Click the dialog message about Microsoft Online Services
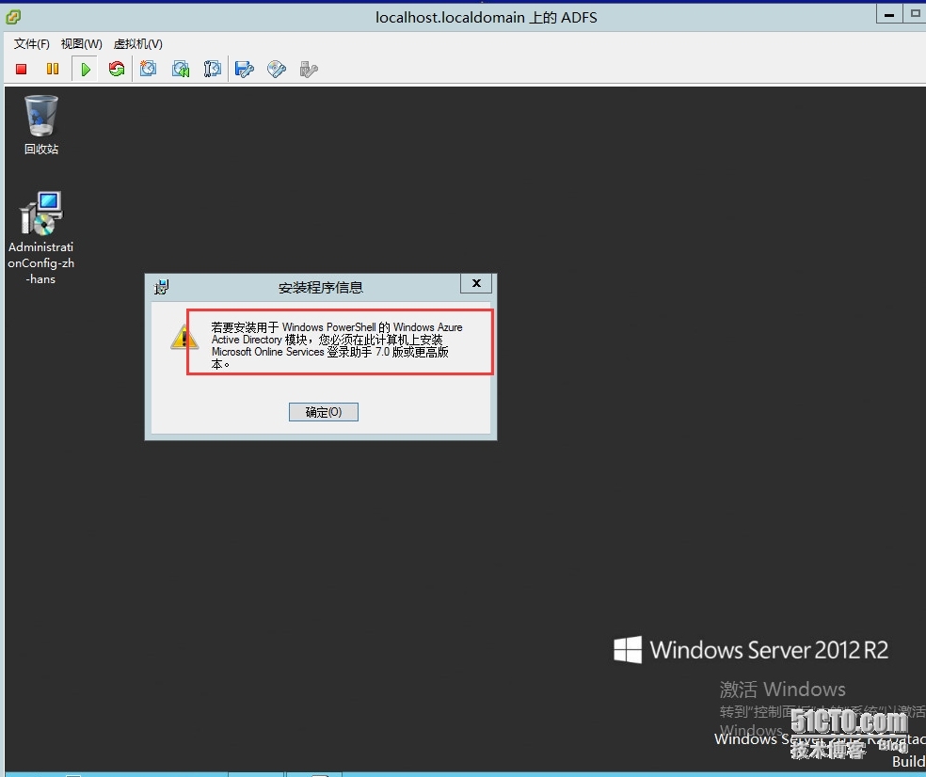Viewport: 926px width, 777px height. point(337,345)
